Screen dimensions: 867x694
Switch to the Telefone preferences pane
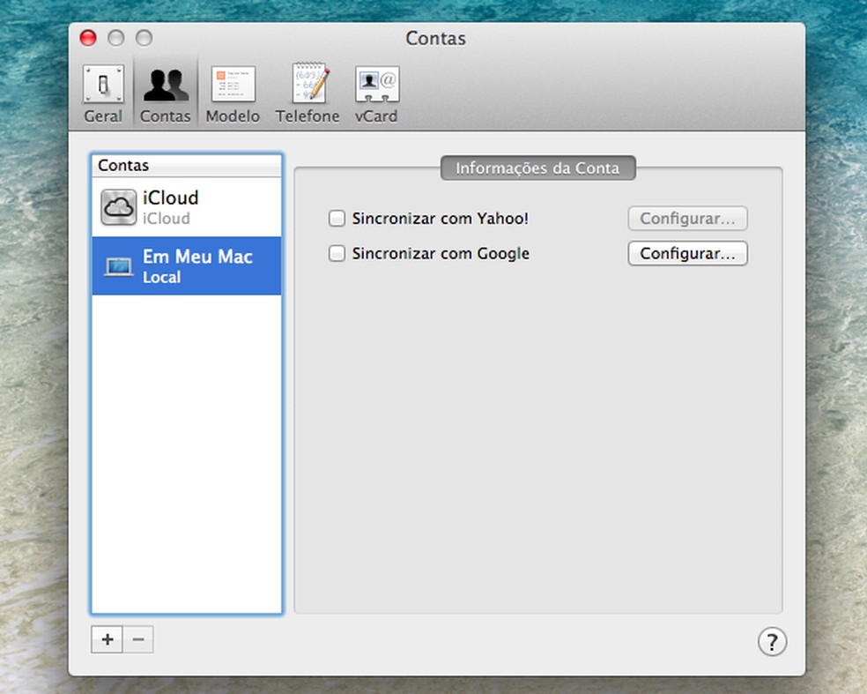(x=308, y=94)
